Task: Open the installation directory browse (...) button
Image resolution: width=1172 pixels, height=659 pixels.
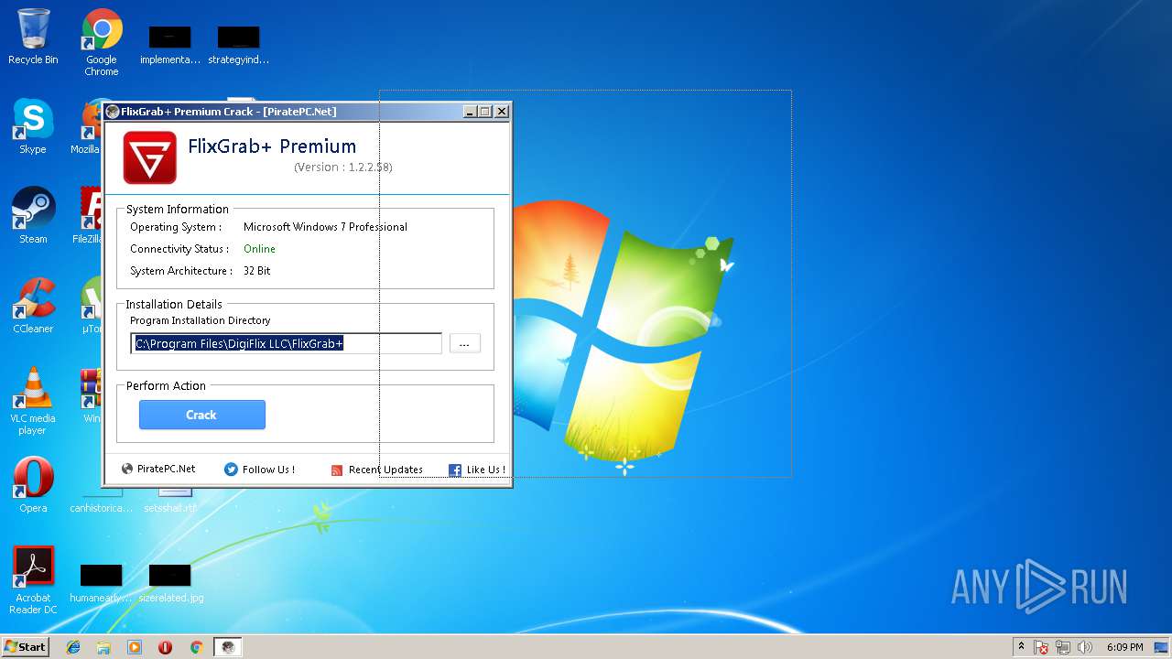Action: pyautogui.click(x=464, y=343)
